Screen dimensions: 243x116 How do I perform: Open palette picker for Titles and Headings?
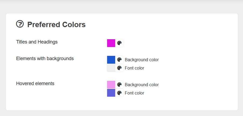[119, 43]
